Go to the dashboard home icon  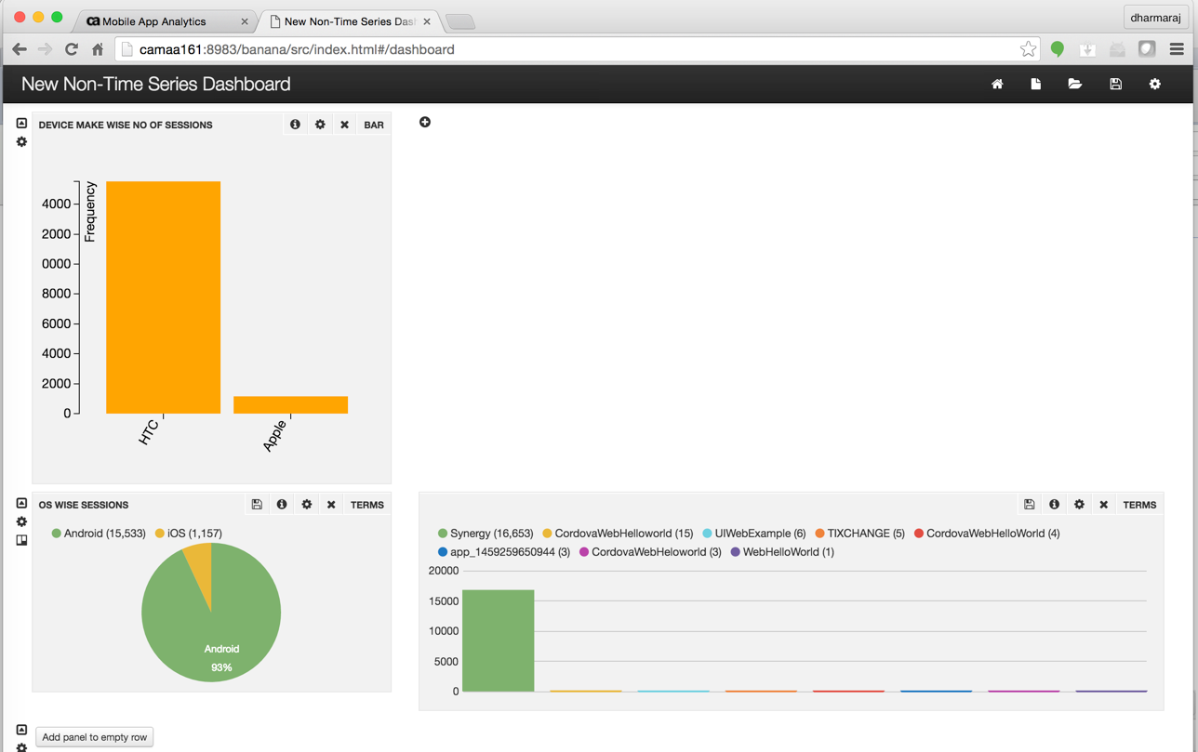click(997, 85)
